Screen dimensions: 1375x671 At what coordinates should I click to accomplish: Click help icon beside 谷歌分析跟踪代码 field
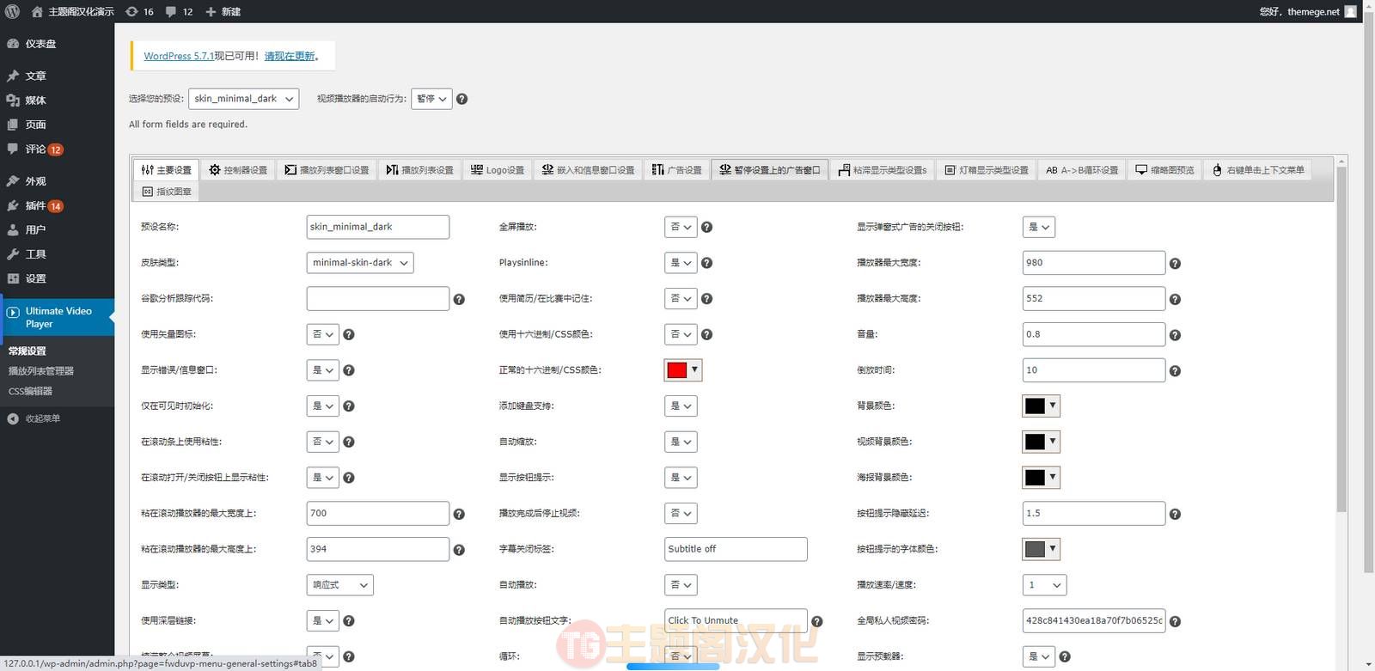[x=459, y=299]
